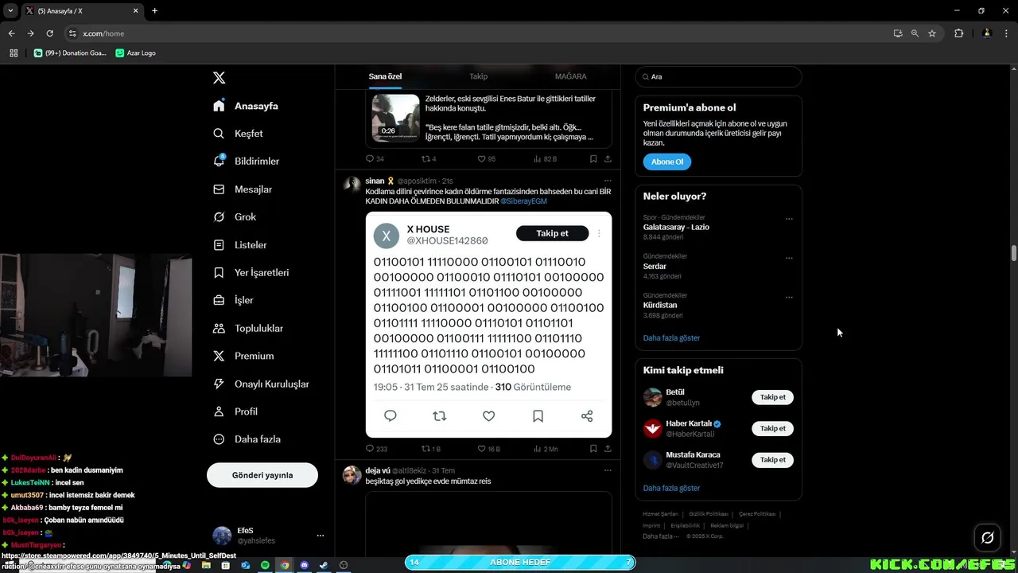1018x573 pixels.
Task: View analytics of post with 82 B views
Action: tap(545, 159)
